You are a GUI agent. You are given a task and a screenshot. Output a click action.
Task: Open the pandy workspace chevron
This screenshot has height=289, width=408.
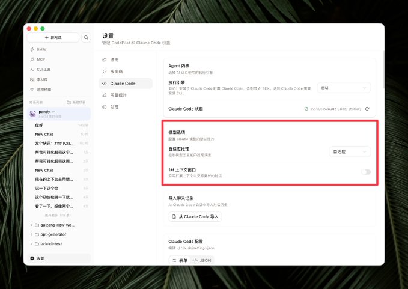(53, 112)
